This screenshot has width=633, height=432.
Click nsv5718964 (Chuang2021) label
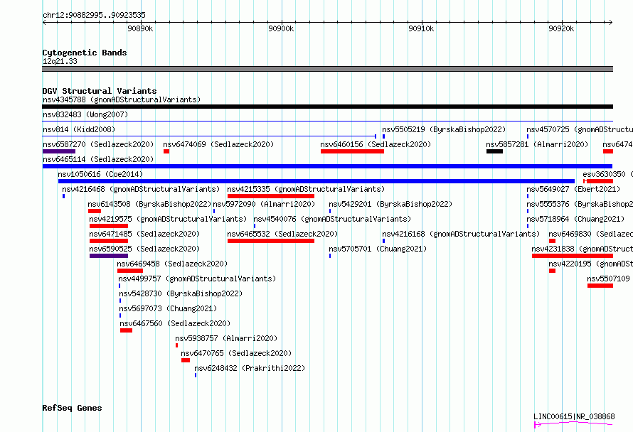(575, 219)
